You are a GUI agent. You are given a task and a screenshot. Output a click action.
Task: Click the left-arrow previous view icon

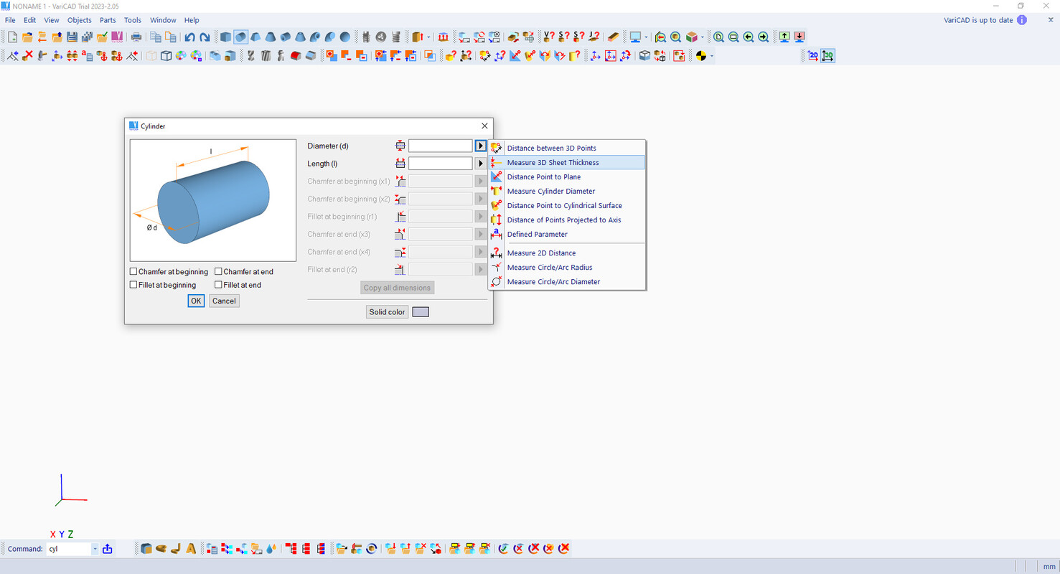(749, 37)
